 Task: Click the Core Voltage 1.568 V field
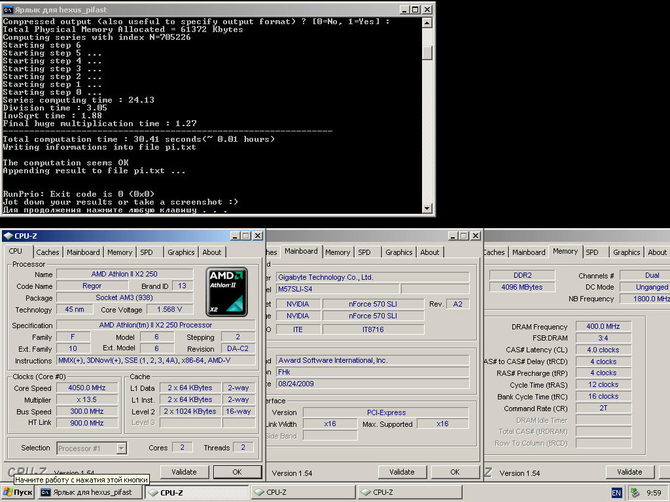click(x=169, y=309)
